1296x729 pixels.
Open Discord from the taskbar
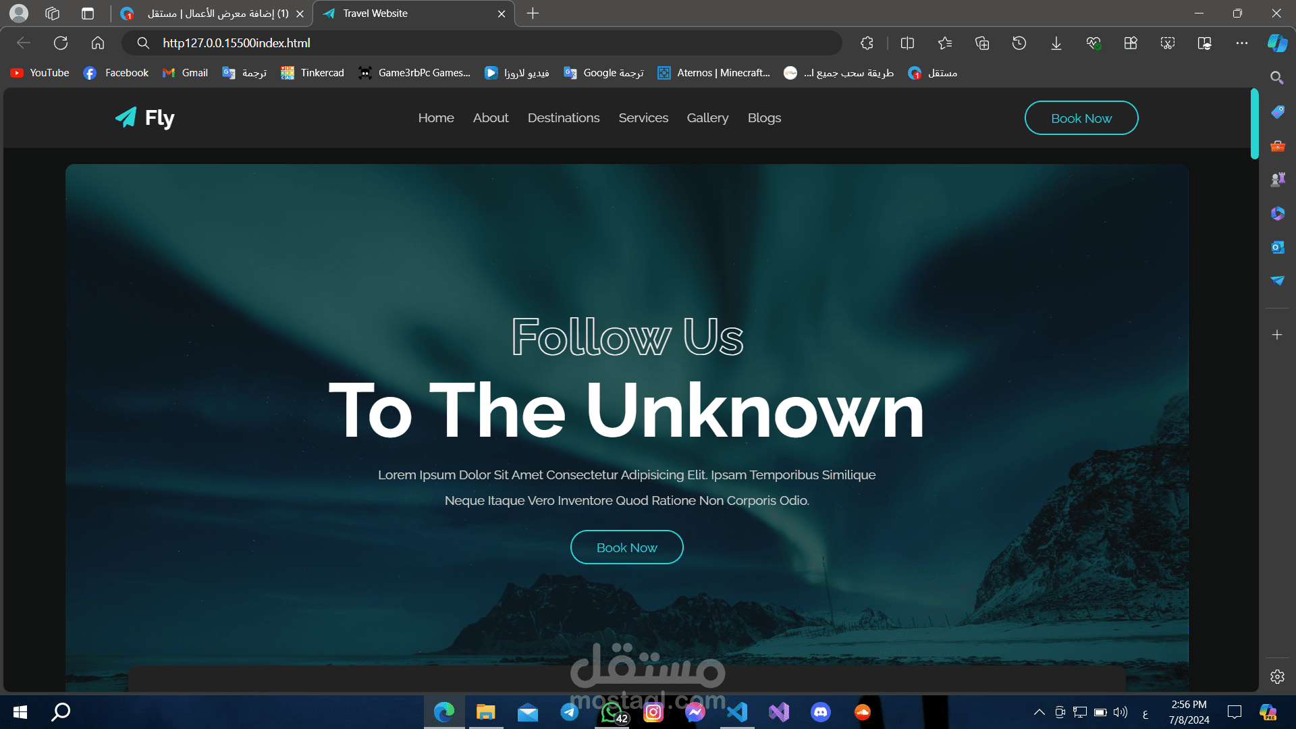click(821, 712)
